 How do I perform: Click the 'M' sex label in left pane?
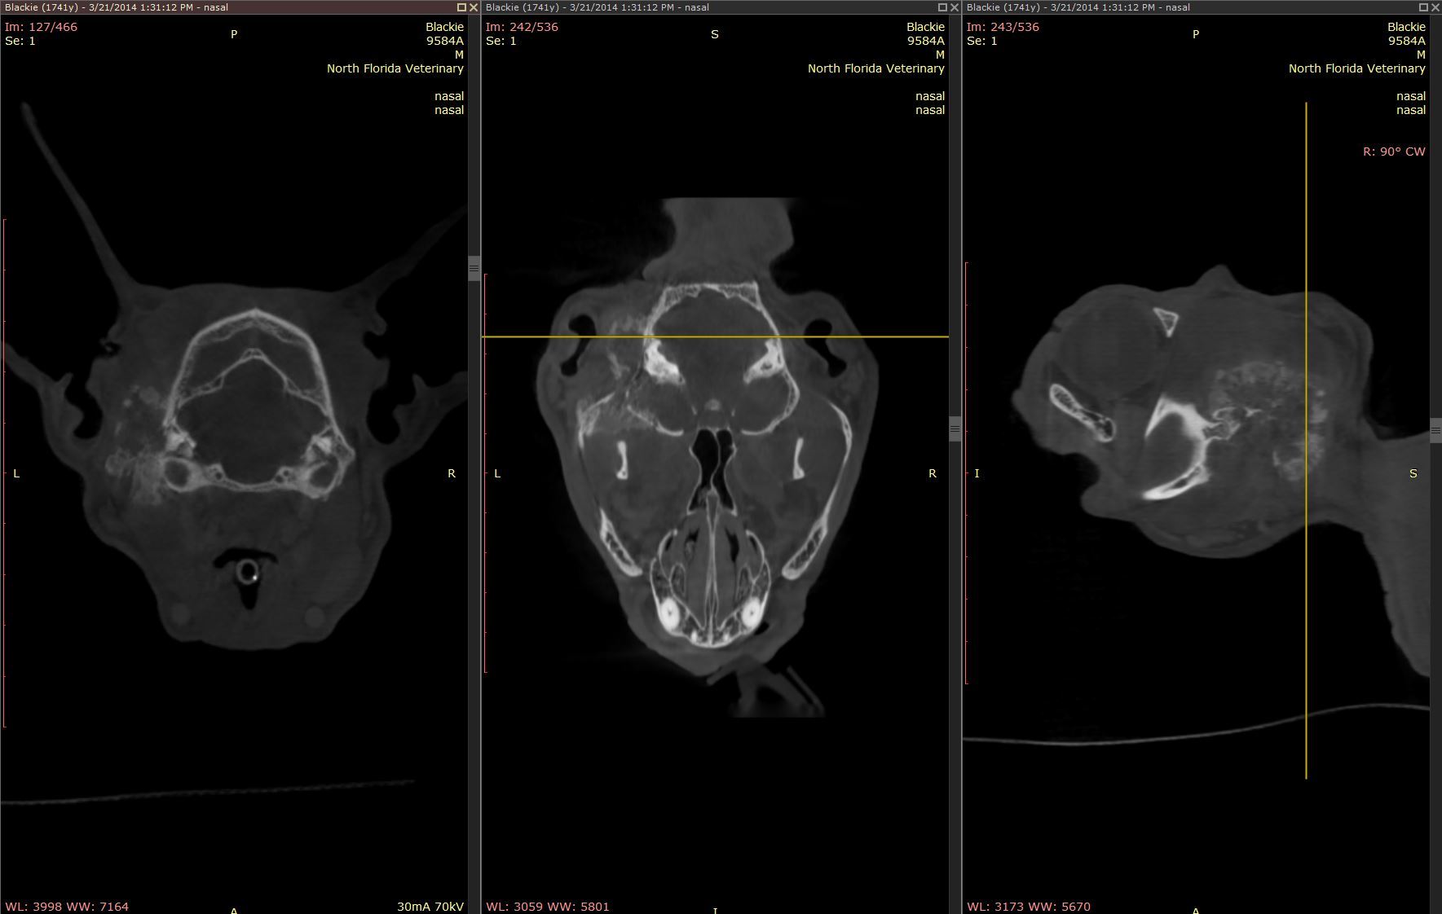pyautogui.click(x=459, y=55)
